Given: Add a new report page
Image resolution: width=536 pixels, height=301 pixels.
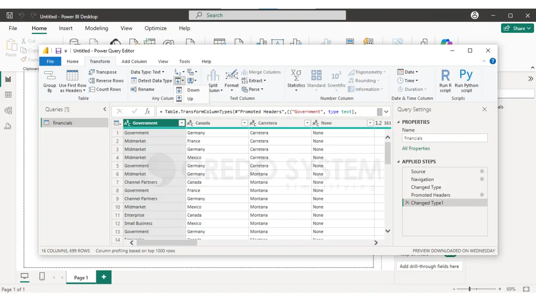Looking at the screenshot, I should pyautogui.click(x=104, y=277).
